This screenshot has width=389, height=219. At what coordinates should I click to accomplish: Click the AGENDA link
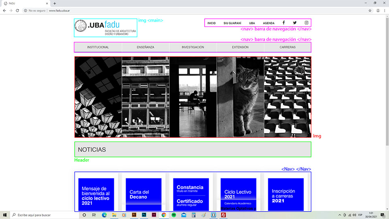pyautogui.click(x=268, y=23)
